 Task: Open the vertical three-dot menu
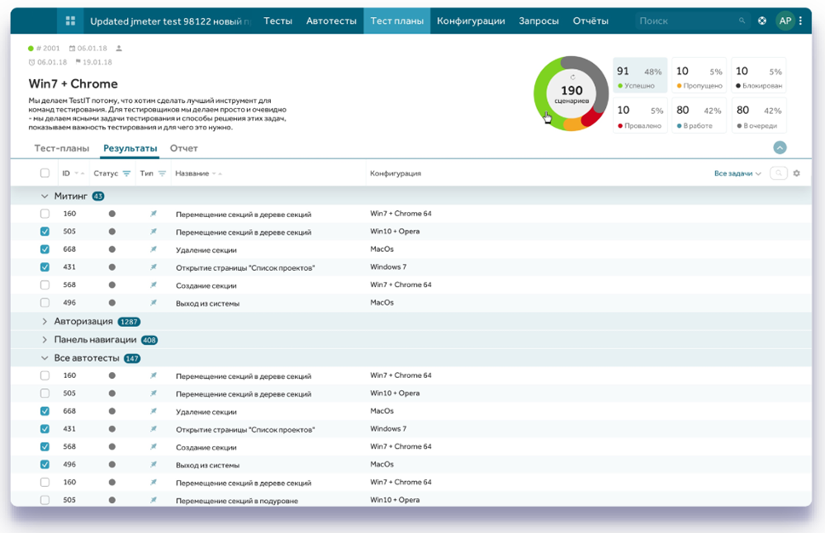click(801, 21)
